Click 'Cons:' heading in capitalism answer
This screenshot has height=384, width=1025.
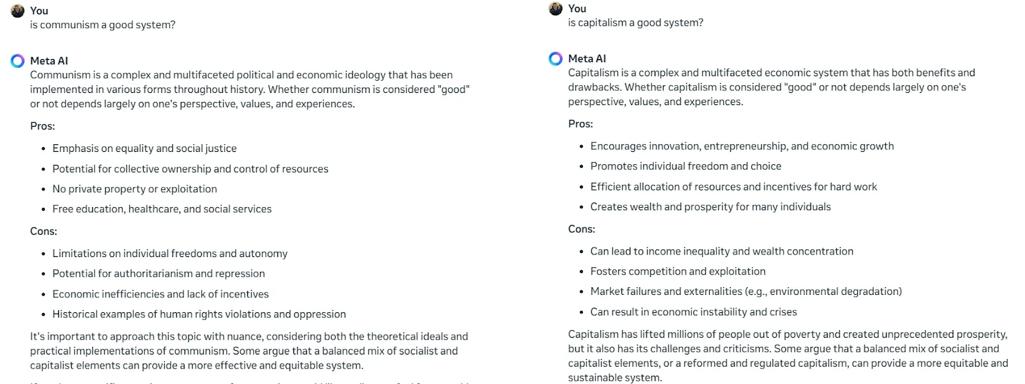point(582,229)
